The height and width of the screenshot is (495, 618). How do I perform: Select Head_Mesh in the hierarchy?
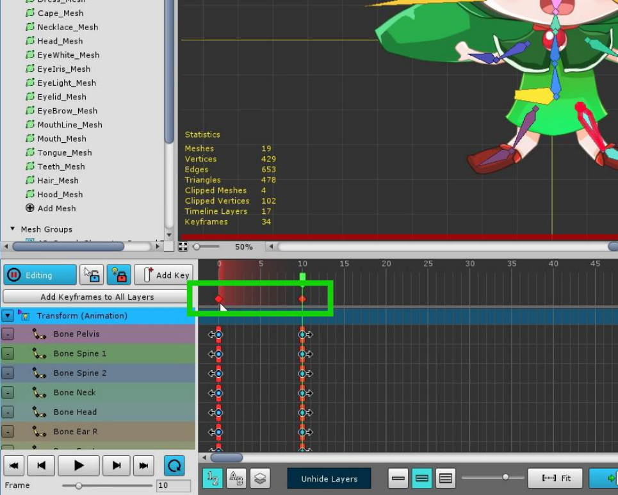click(60, 41)
